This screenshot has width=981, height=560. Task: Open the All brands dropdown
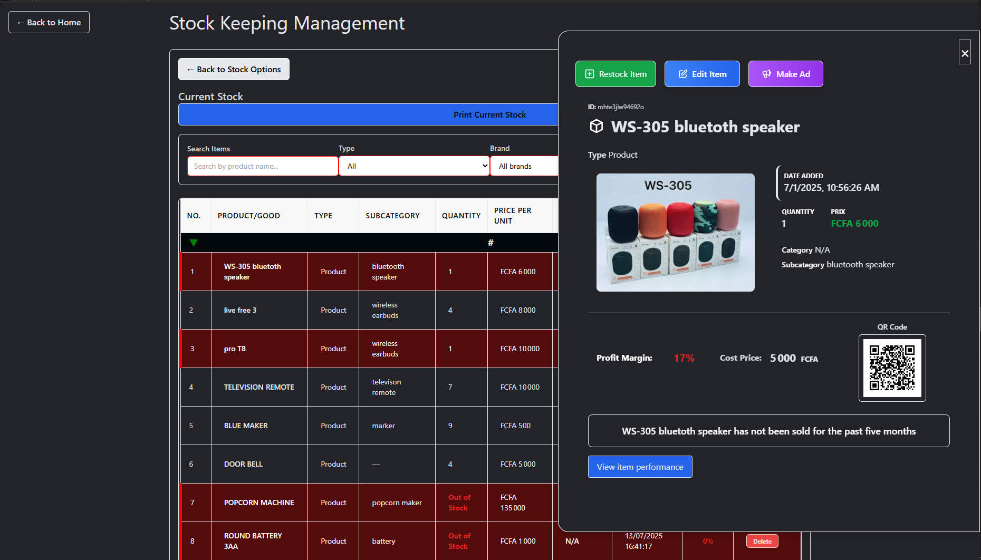click(524, 166)
